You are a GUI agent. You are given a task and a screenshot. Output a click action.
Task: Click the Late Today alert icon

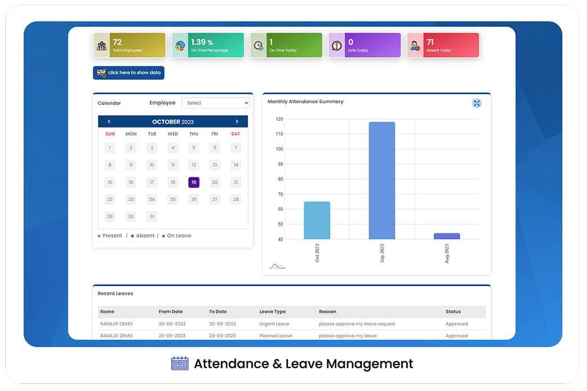337,46
